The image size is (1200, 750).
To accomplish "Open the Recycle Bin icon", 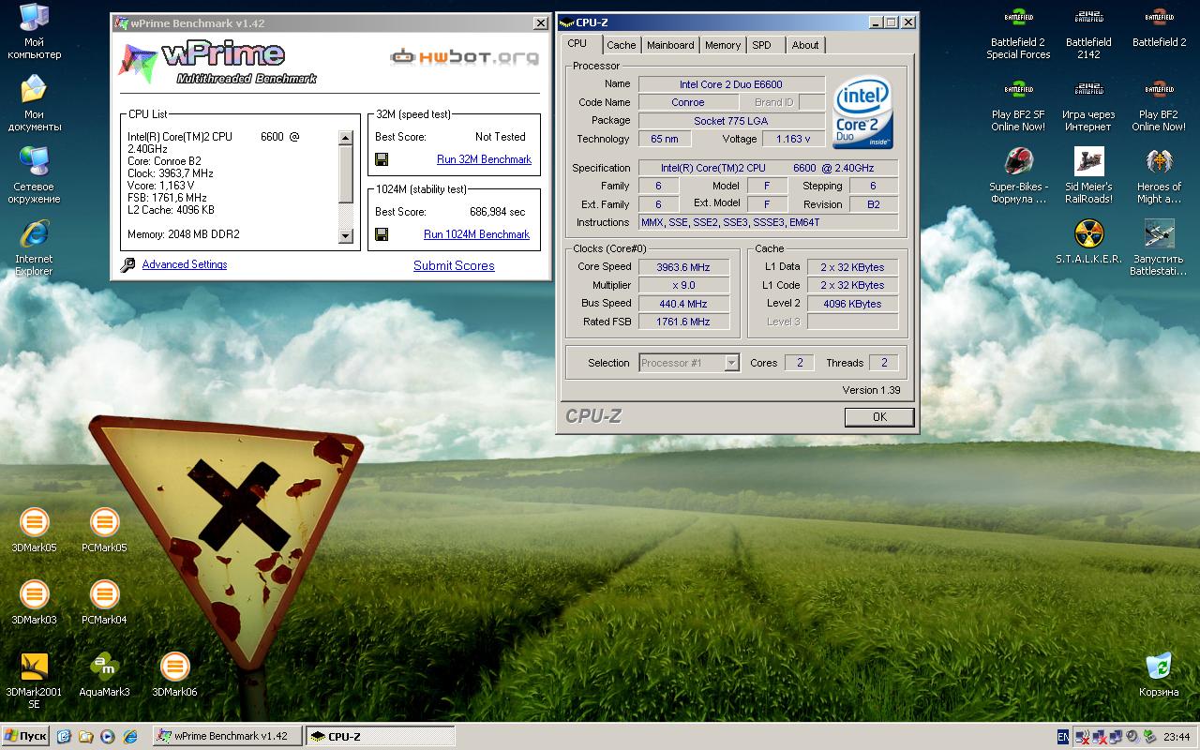I will coord(1159,674).
